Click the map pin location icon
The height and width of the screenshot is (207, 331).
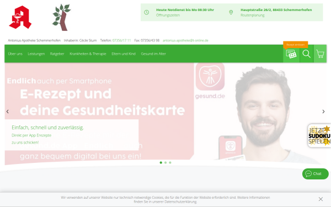pyautogui.click(x=231, y=12)
